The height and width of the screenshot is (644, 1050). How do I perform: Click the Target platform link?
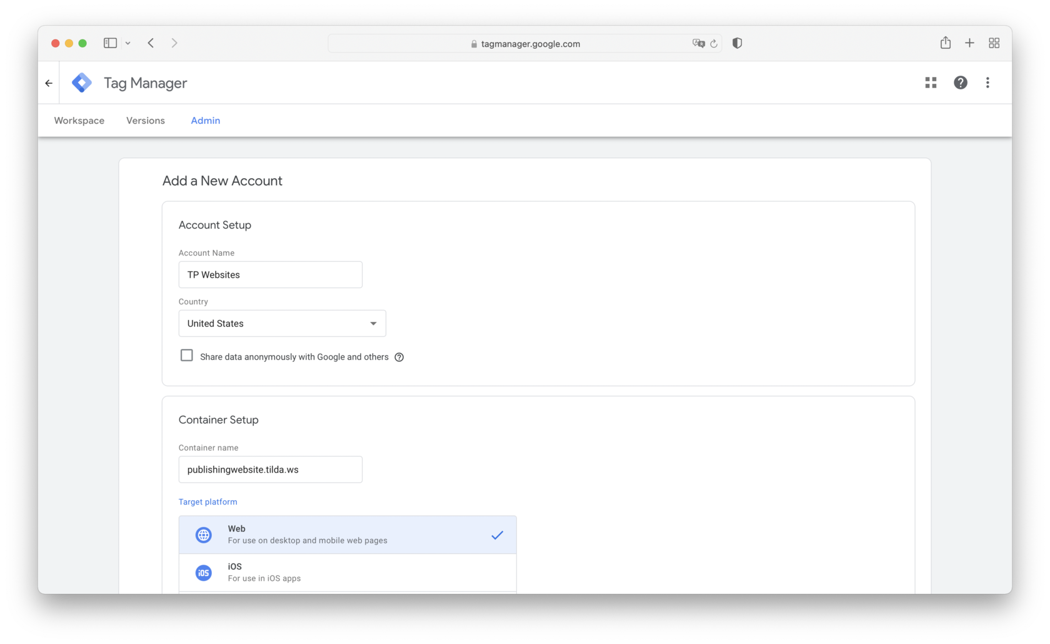tap(207, 501)
